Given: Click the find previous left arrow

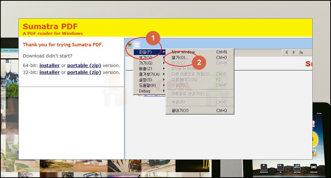Looking at the screenshot, I should [x=286, y=52].
